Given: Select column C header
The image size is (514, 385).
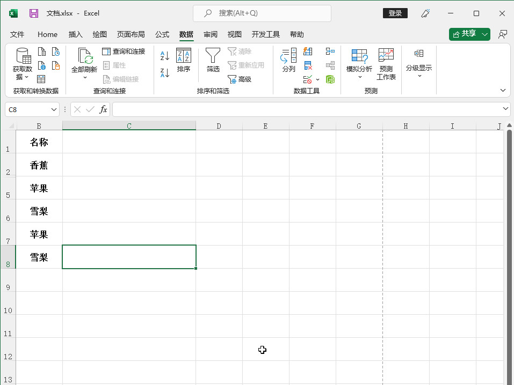Looking at the screenshot, I should click(x=129, y=125).
